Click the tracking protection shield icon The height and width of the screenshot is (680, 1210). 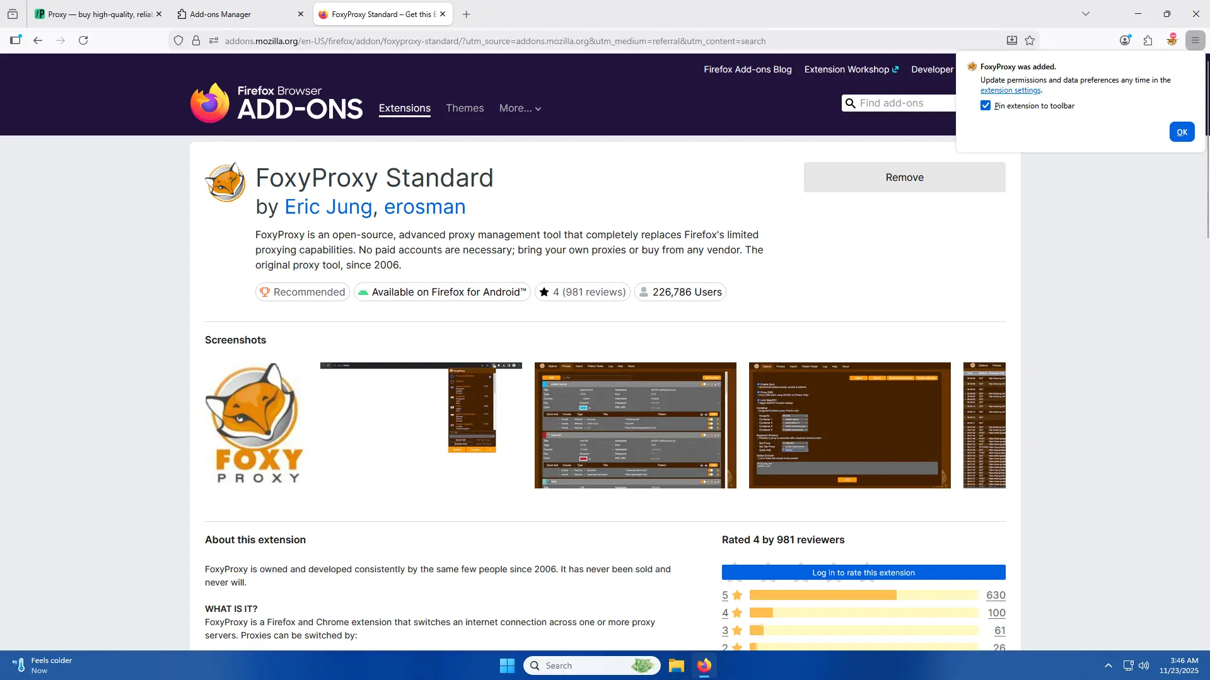click(178, 41)
